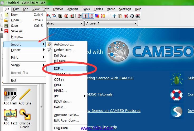Screen dimensions: 194x131
Task: Click the lifebuoy support icon
Action: (x=176, y=94)
